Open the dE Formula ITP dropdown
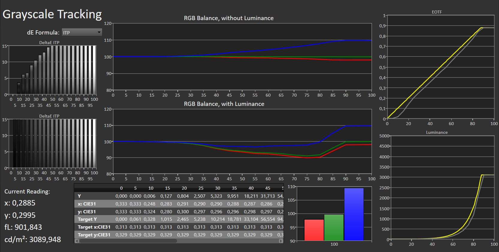 [82, 32]
